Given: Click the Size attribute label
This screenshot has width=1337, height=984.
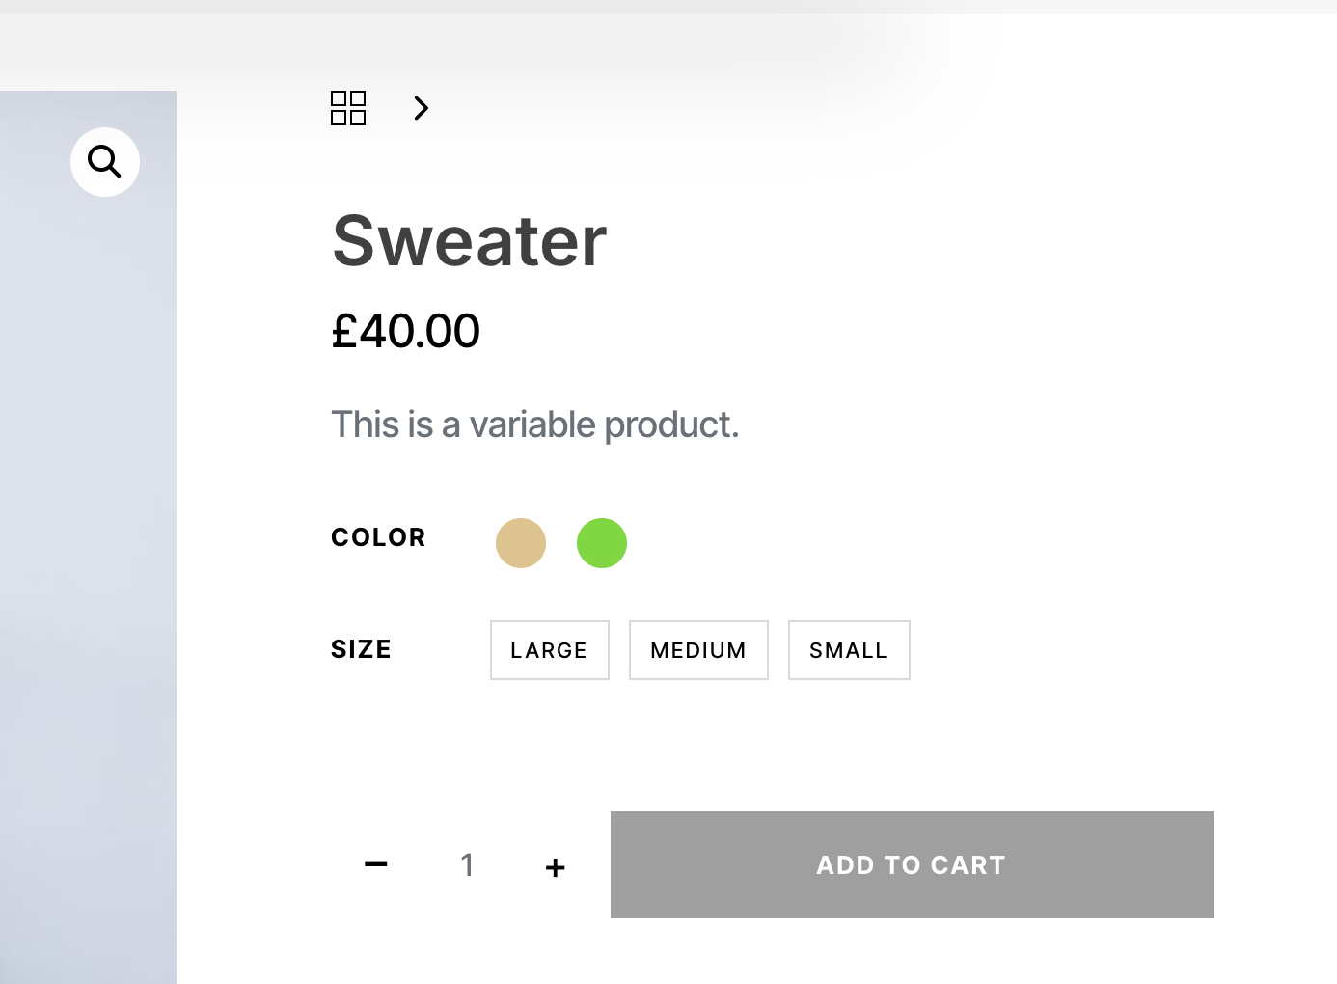Looking at the screenshot, I should (x=362, y=649).
